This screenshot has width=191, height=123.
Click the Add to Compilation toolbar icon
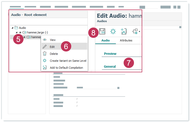click(124, 32)
